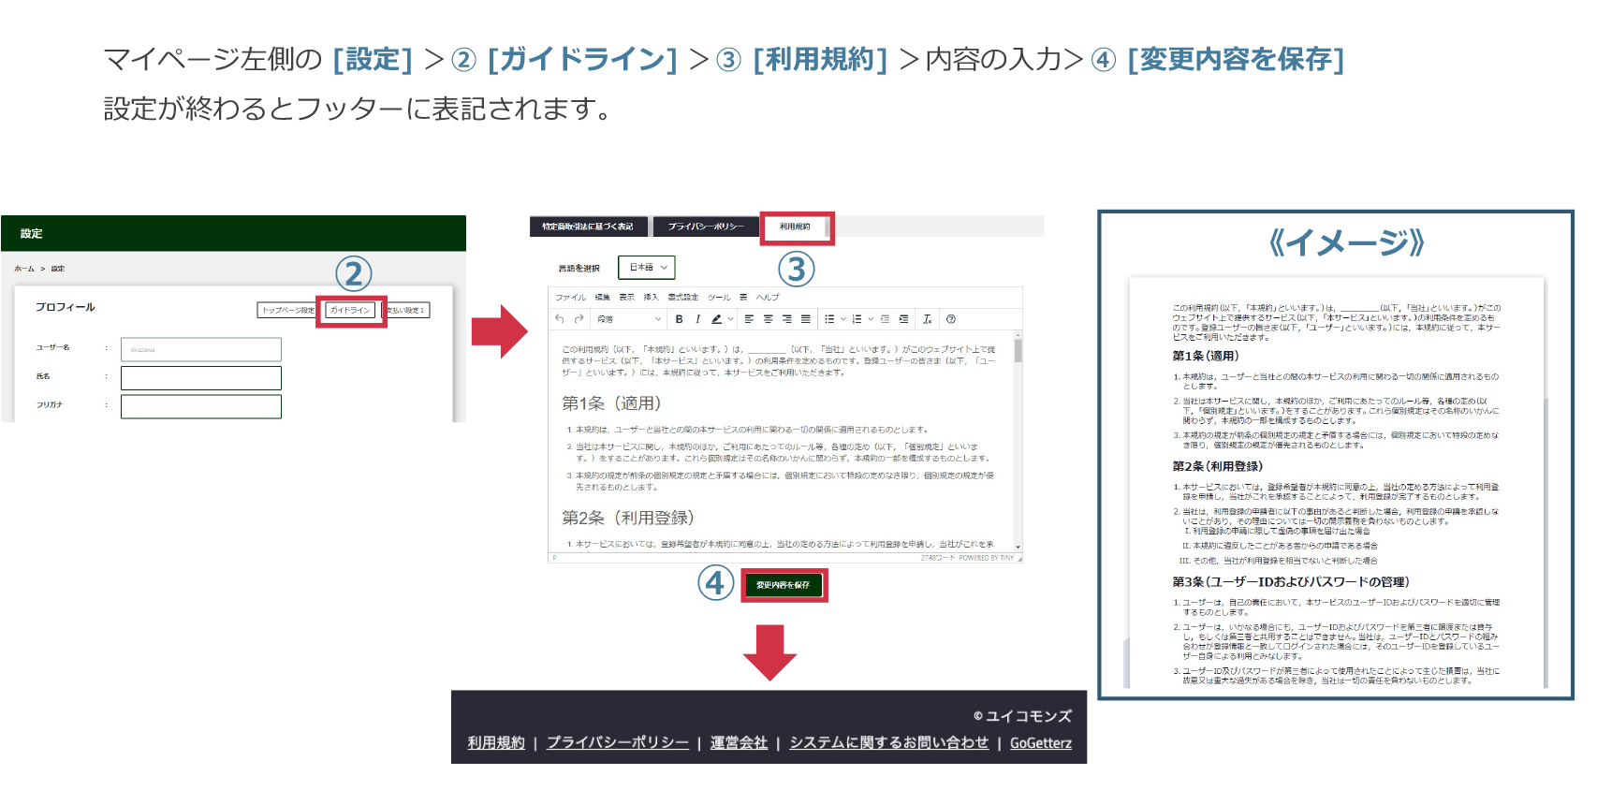
Task: Open the 運営会社 footer link
Action: tap(739, 742)
